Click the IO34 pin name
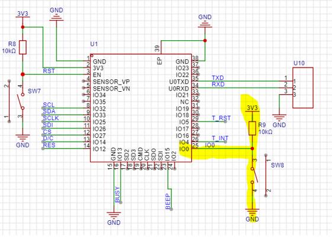Screen dimensions: 332x238 pos(99,95)
